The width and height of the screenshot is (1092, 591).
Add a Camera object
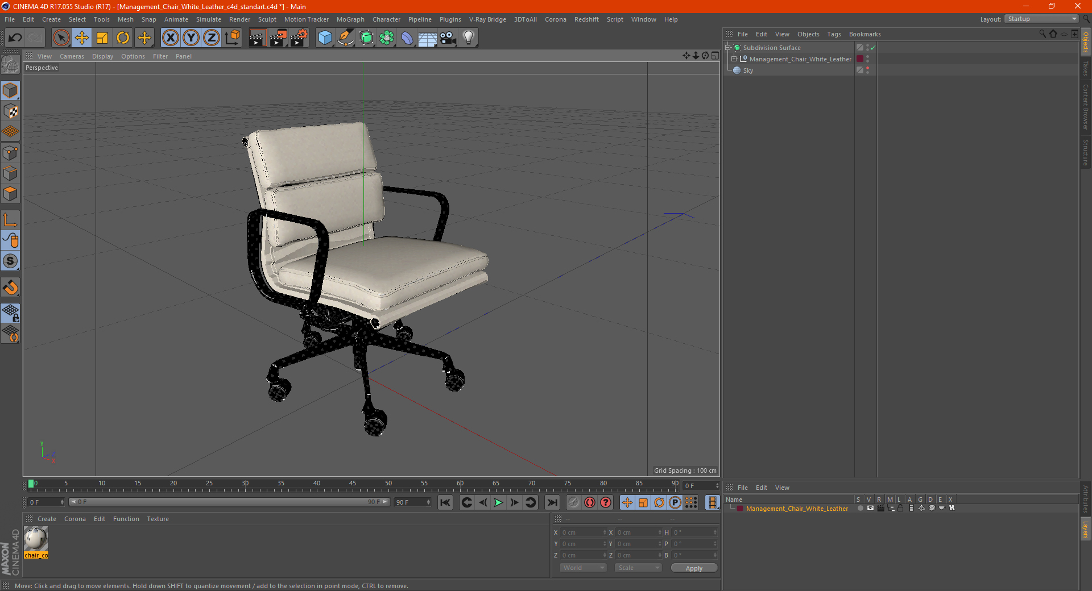tap(448, 38)
